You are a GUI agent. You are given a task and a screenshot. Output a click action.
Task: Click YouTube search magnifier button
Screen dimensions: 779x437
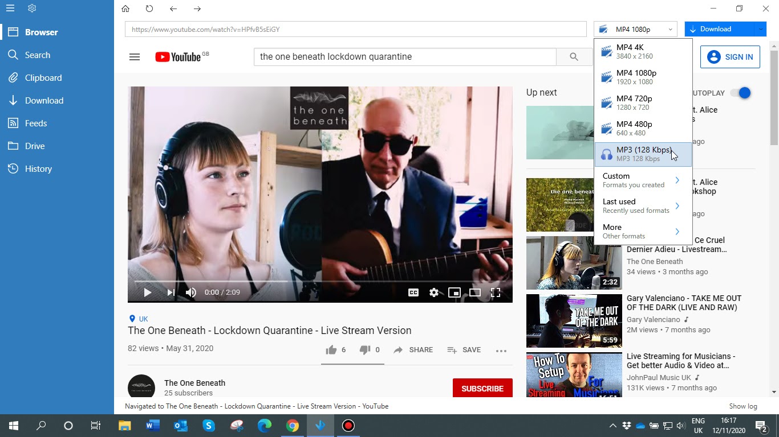574,57
